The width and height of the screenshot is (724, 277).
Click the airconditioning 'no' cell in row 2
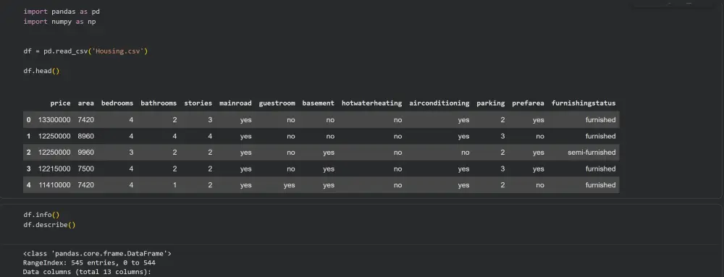pos(465,152)
